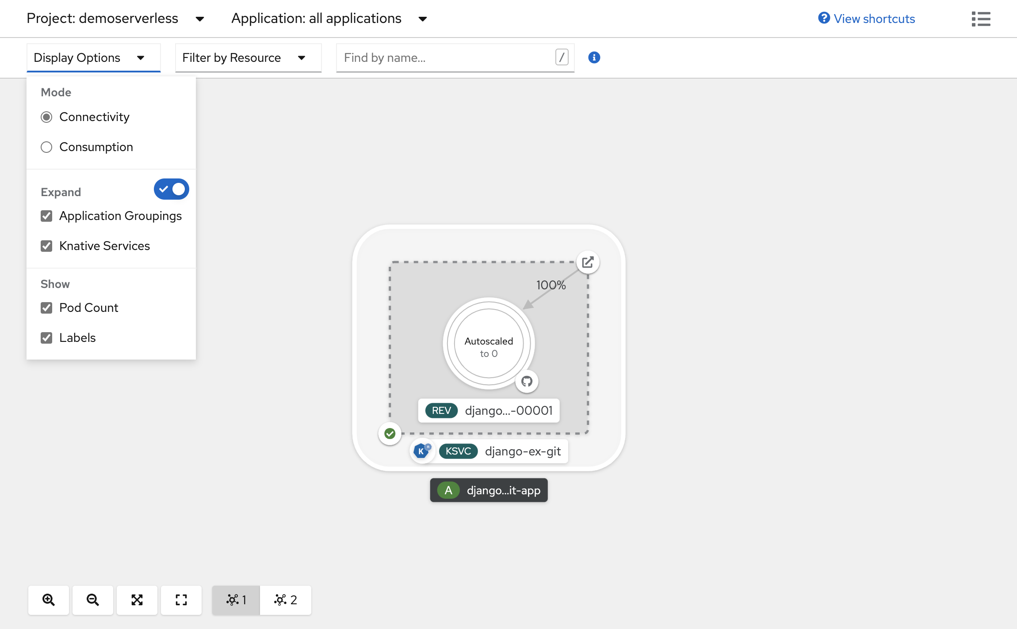The image size is (1017, 629).
Task: Enable the Pod Count checkbox
Action: 46,307
